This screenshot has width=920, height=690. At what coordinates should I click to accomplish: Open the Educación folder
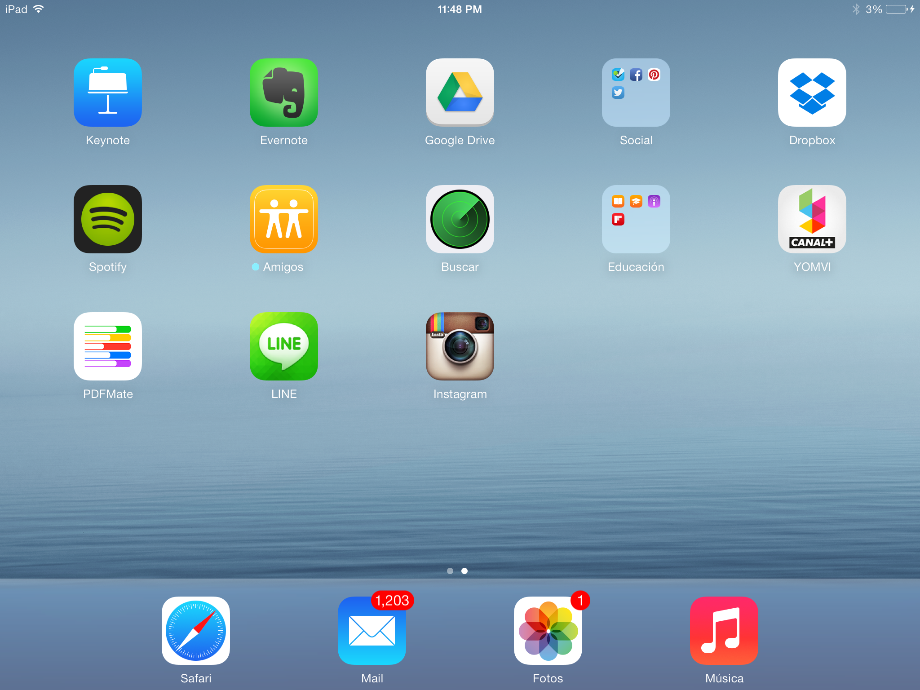[x=636, y=219]
